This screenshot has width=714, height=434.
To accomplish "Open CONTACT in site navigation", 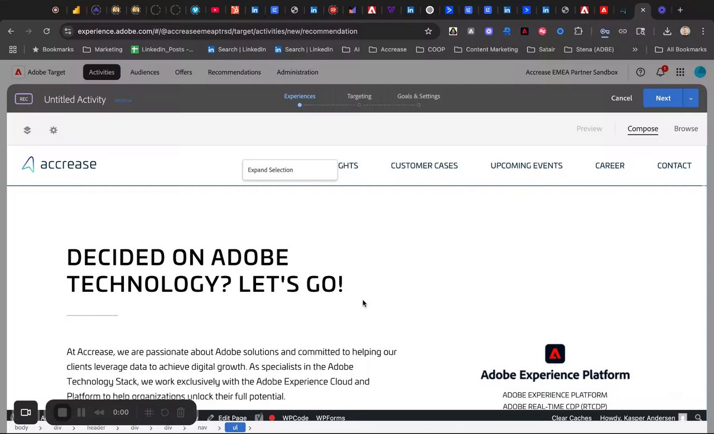I will (x=674, y=165).
